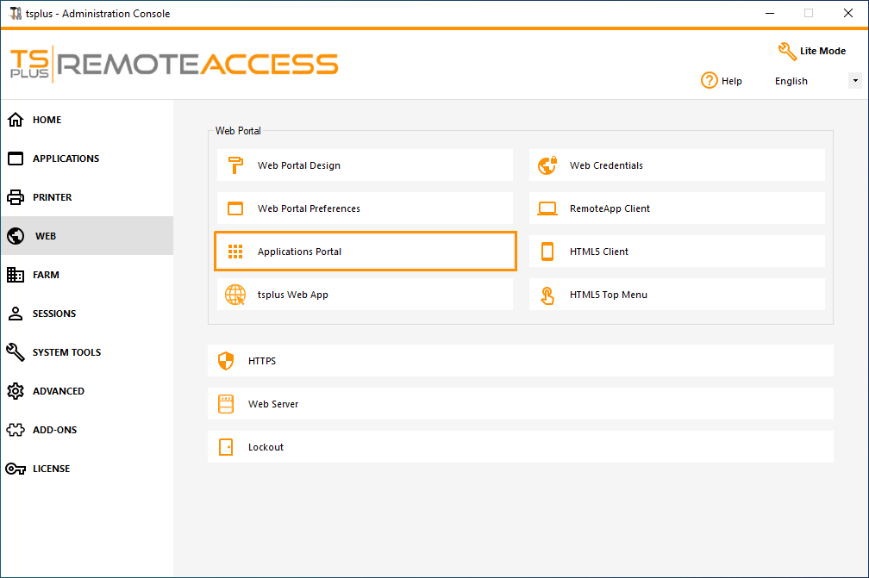
Task: Expand the English language dropdown
Action: point(853,79)
